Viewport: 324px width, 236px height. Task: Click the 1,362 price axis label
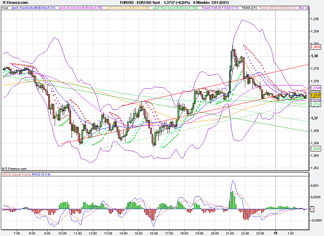[315, 168]
